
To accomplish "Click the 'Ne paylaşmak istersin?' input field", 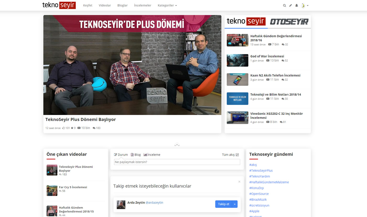I will (177, 162).
